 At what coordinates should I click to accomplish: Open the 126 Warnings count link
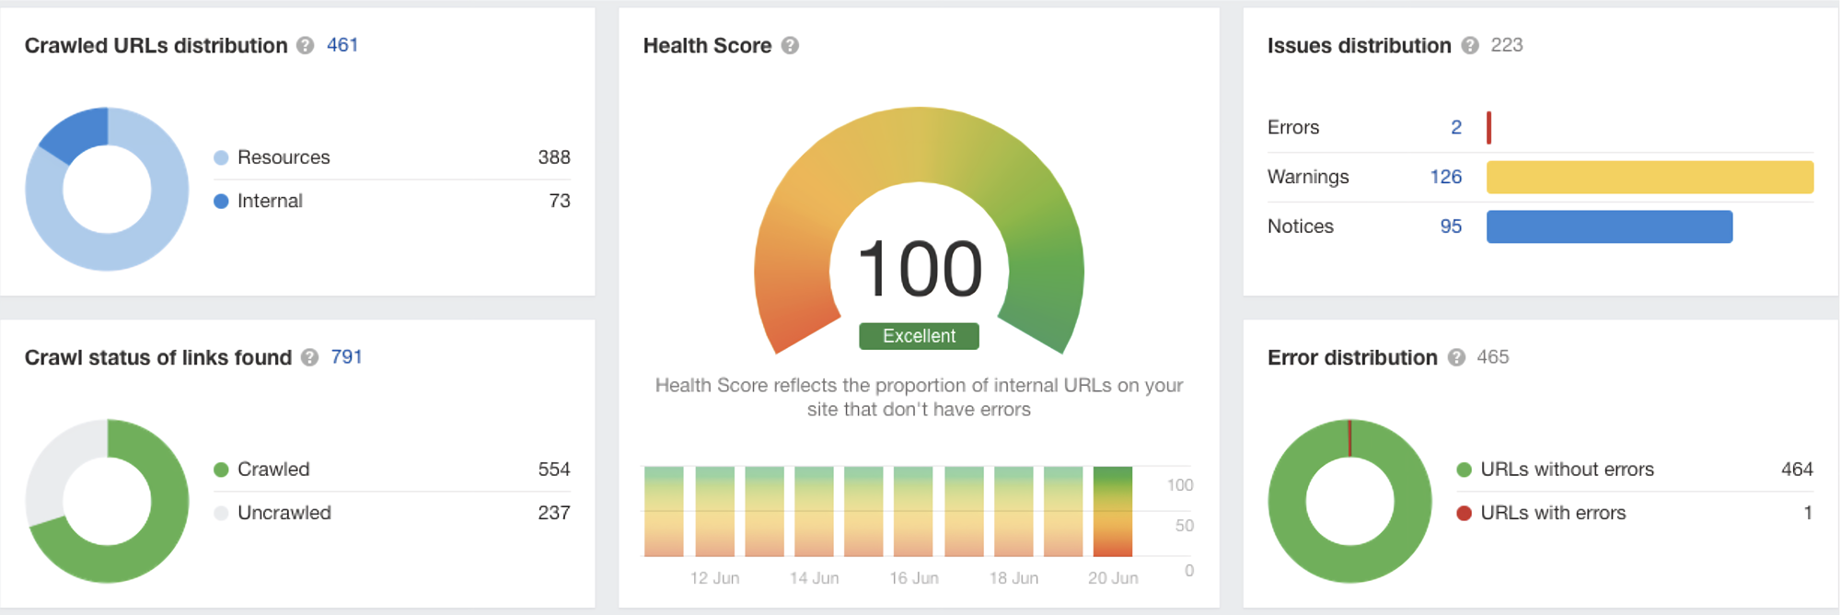click(1446, 177)
